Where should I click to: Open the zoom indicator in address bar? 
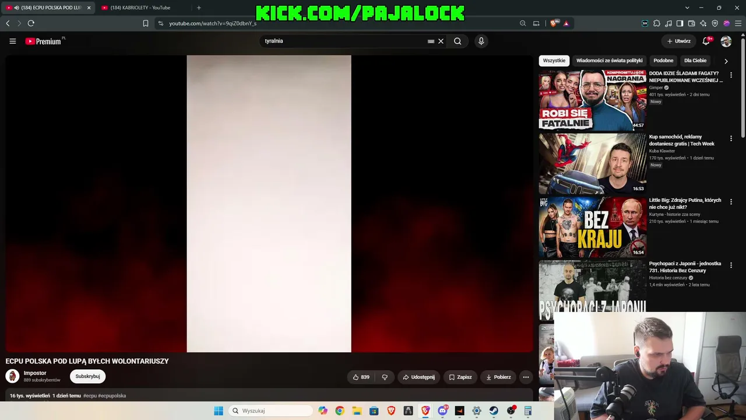click(523, 23)
